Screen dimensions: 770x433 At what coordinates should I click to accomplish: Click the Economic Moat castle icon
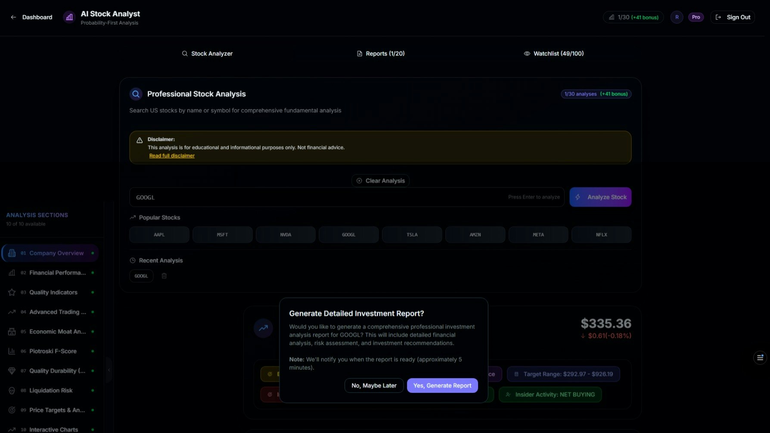tap(12, 332)
